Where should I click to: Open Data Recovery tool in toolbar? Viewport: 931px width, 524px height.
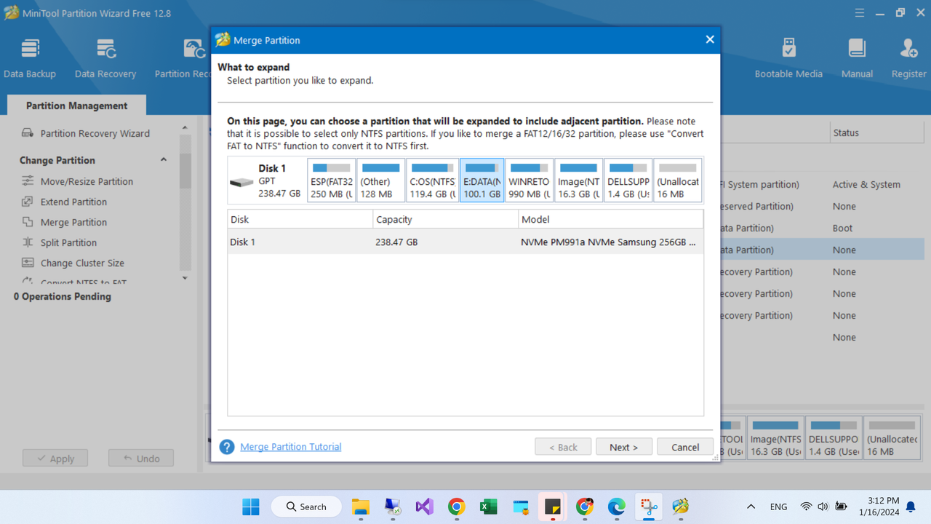coord(105,58)
